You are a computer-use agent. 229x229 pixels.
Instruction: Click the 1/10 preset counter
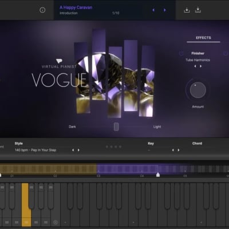tap(116, 13)
